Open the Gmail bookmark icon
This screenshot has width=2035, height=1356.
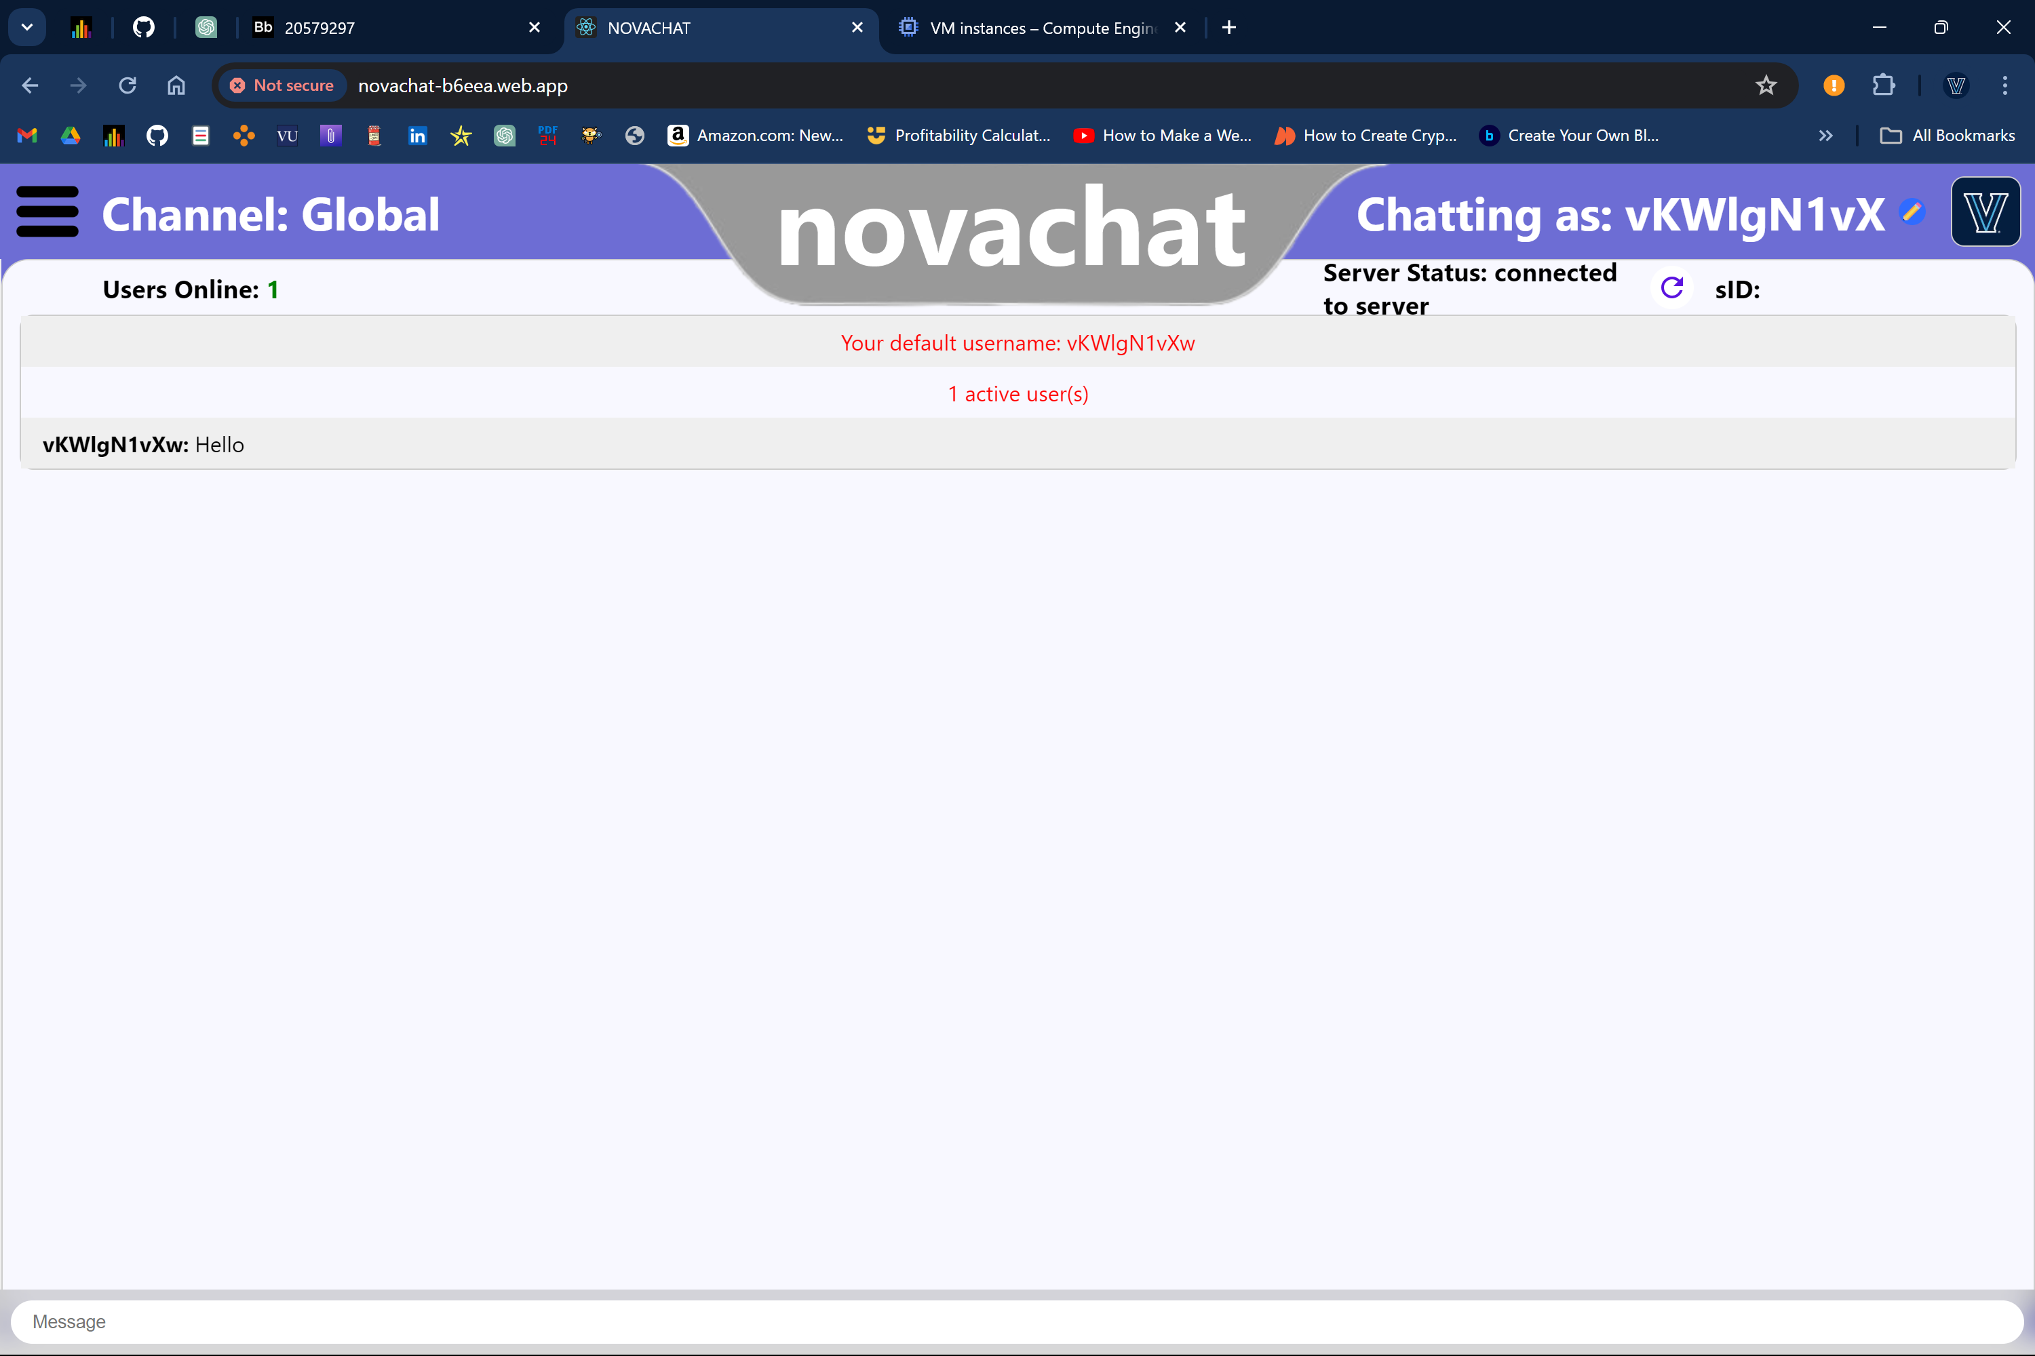(x=27, y=136)
